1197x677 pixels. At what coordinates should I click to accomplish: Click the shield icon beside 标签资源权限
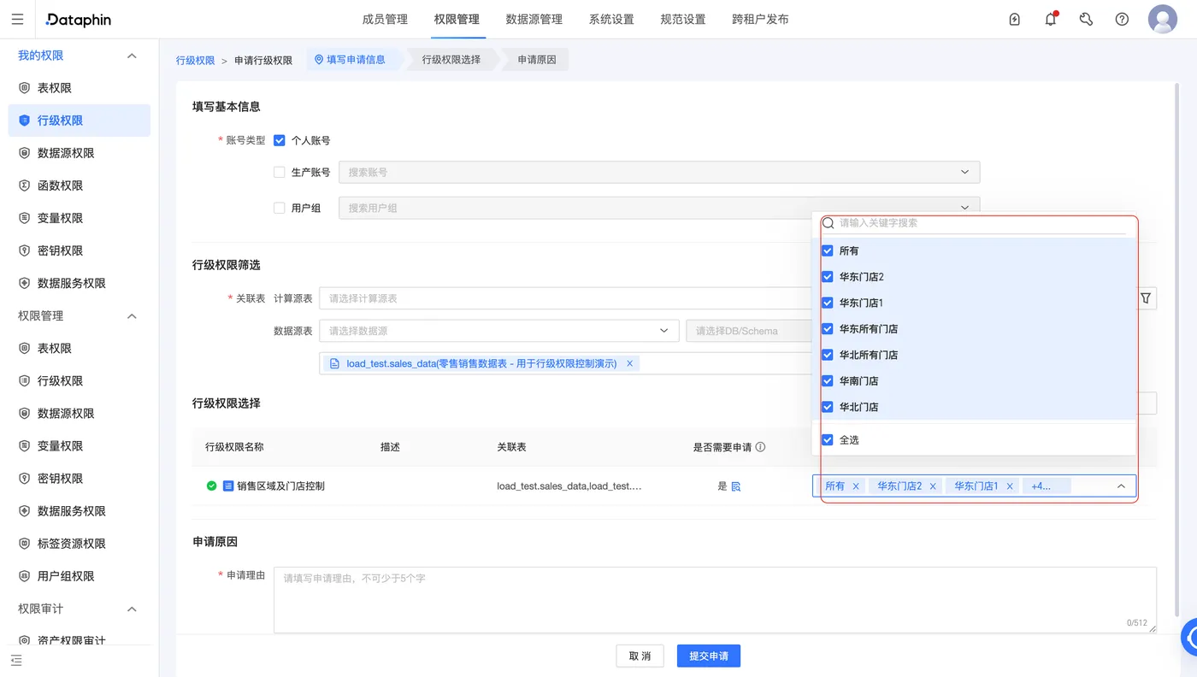(25, 544)
